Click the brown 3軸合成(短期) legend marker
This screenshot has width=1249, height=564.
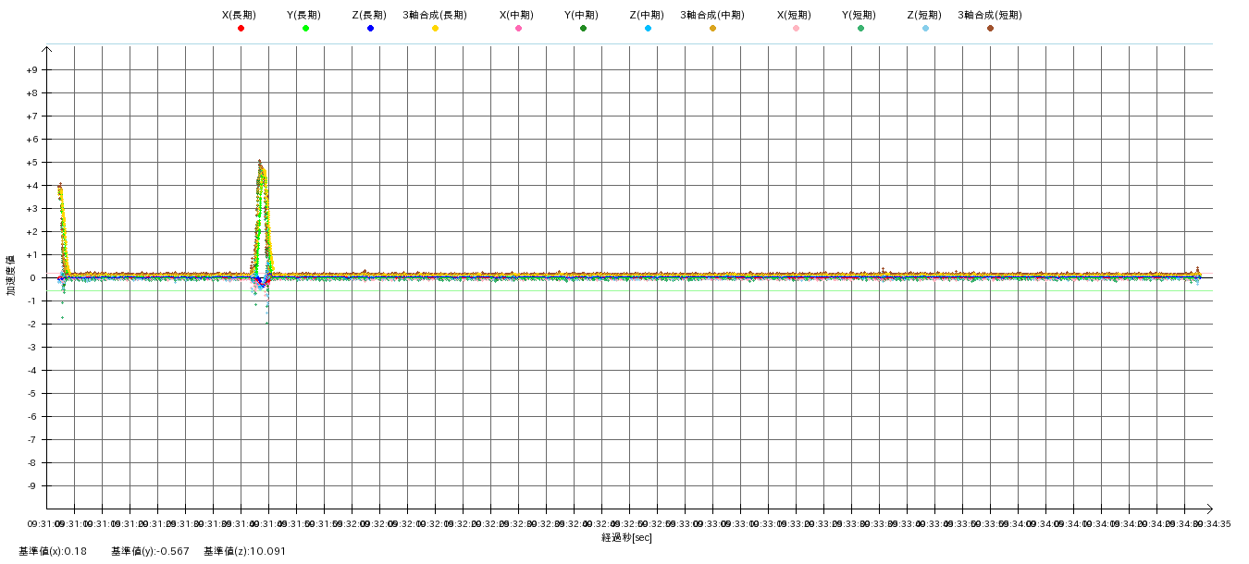click(x=990, y=29)
